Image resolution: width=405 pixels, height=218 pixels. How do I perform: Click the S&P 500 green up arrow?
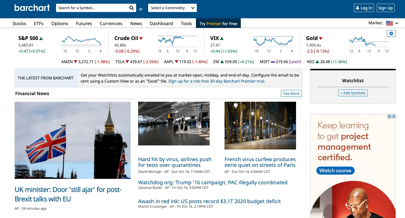(41, 38)
